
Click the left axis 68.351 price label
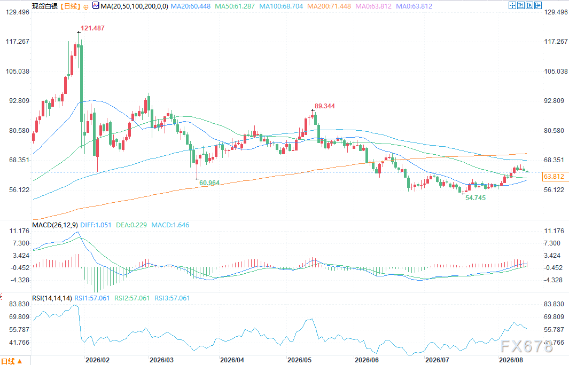pos(19,160)
